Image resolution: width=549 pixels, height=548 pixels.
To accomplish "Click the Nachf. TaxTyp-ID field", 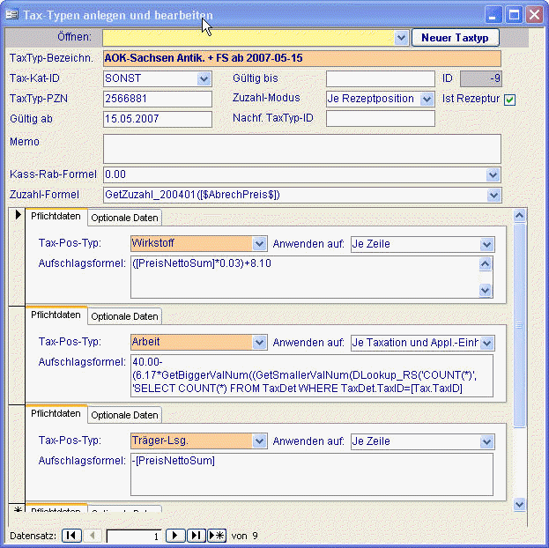I will click(x=381, y=119).
